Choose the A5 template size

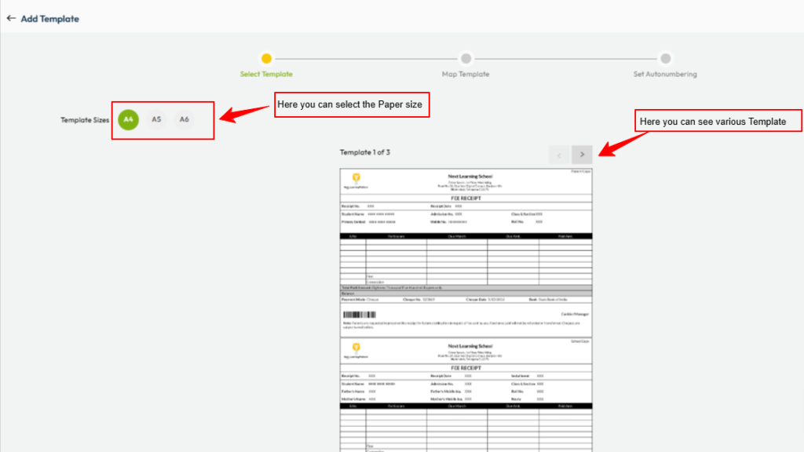coord(156,119)
